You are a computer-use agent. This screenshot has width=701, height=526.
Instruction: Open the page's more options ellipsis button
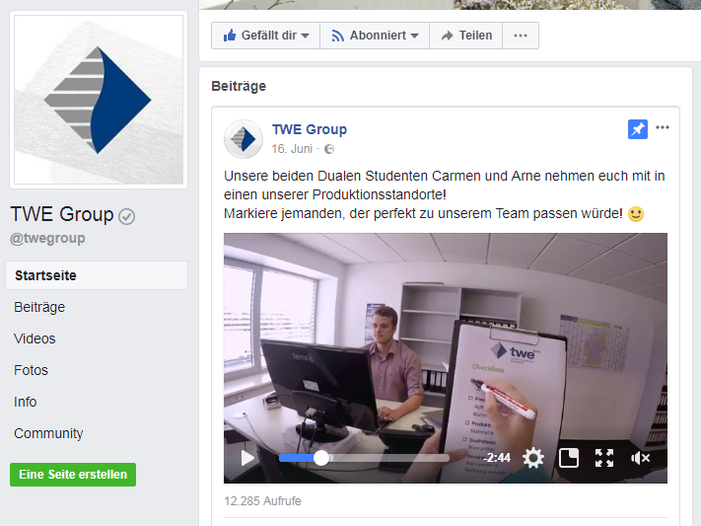pyautogui.click(x=521, y=36)
